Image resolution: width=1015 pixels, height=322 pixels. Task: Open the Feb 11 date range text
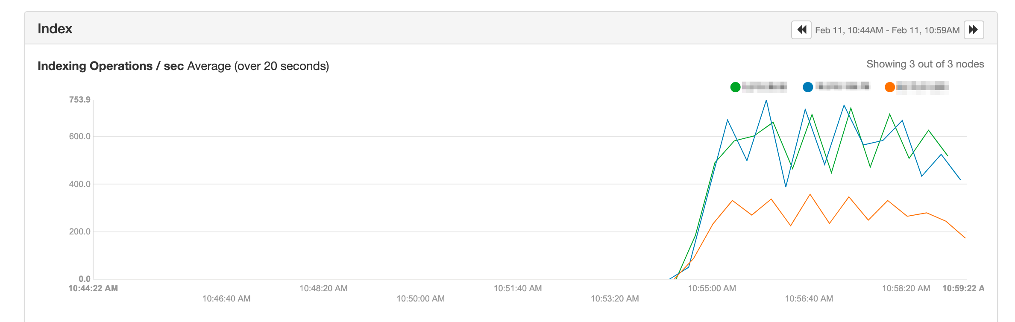coord(887,30)
